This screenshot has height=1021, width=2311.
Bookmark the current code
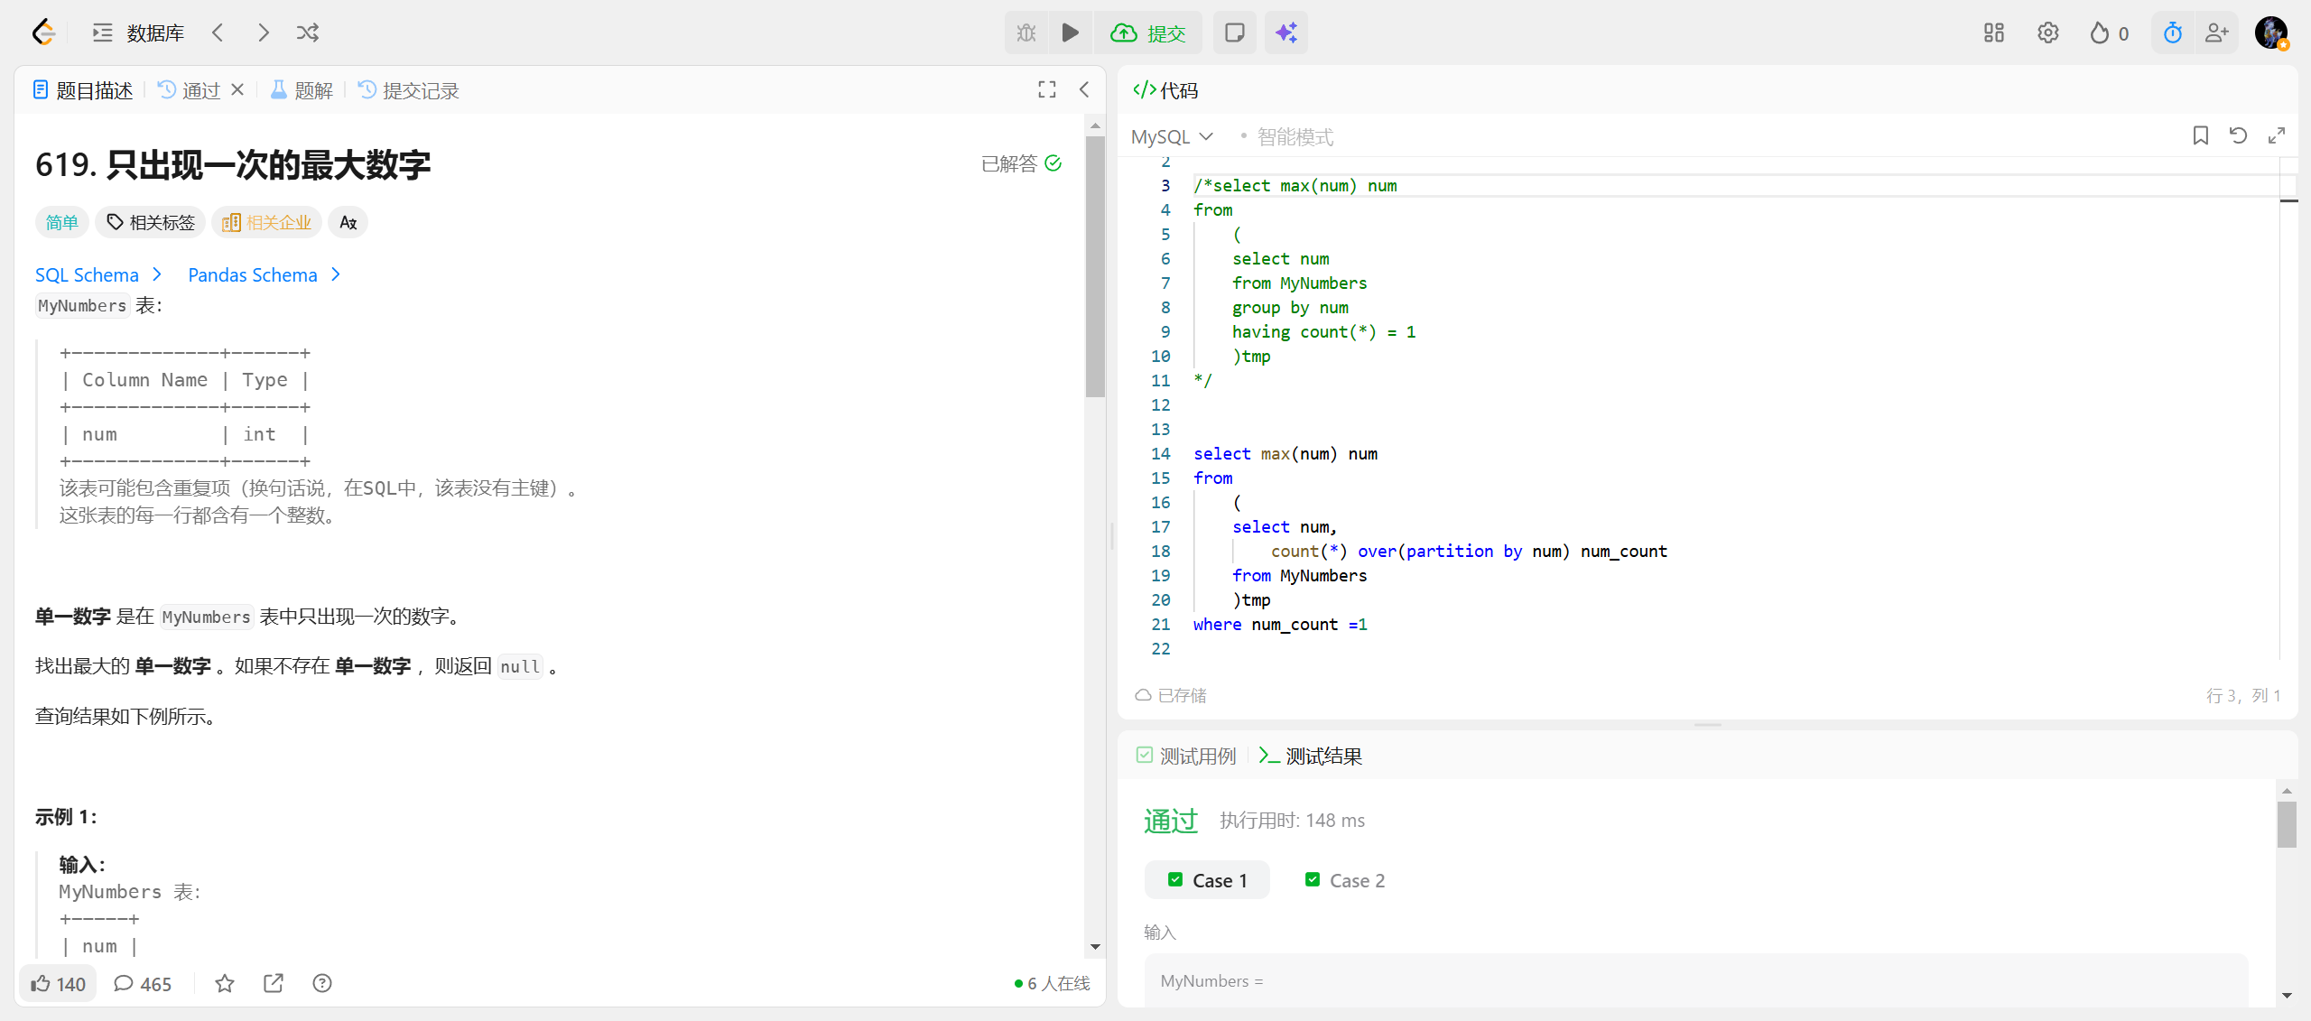point(2200,136)
